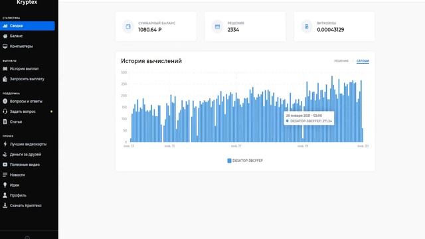The width and height of the screenshot is (425, 239).
Task: Click the round icon at sidebar bottom
Action: pyautogui.click(x=27, y=238)
